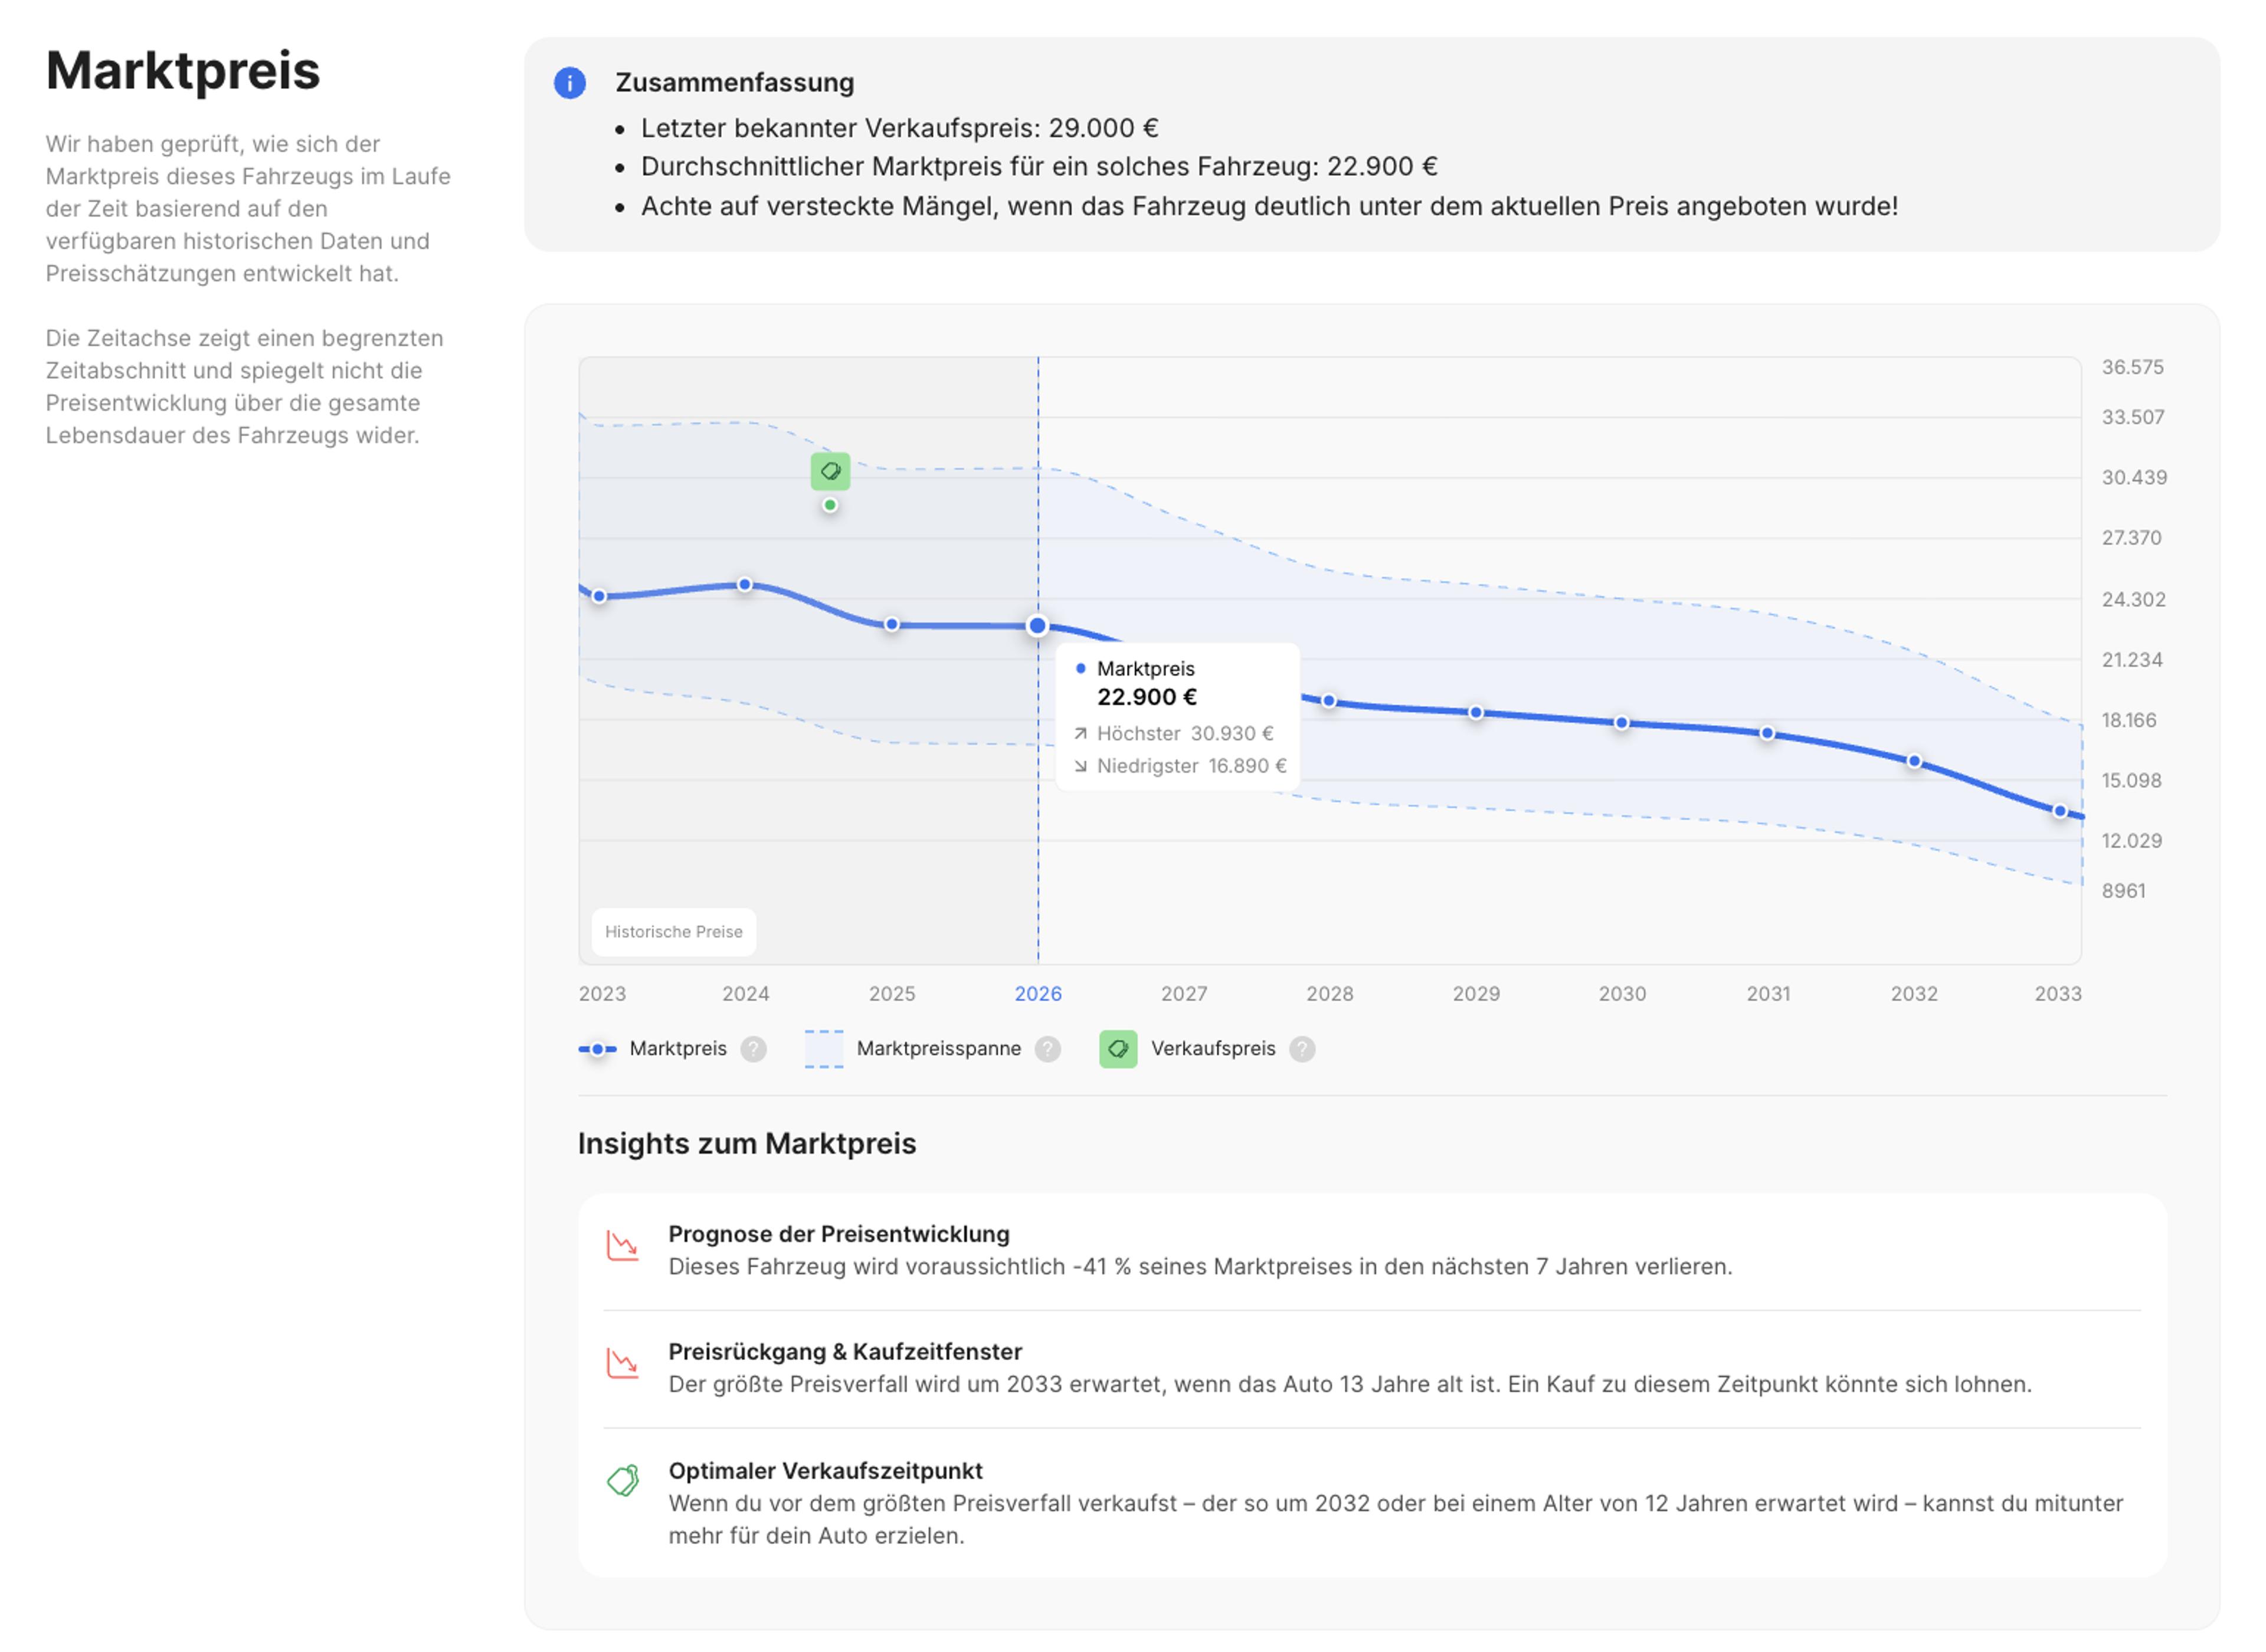Click the 2028 market price data point
This screenshot has height=1652, width=2266.
click(x=1329, y=701)
